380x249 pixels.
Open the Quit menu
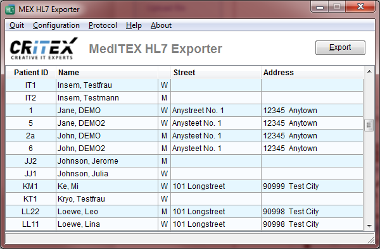coord(16,25)
